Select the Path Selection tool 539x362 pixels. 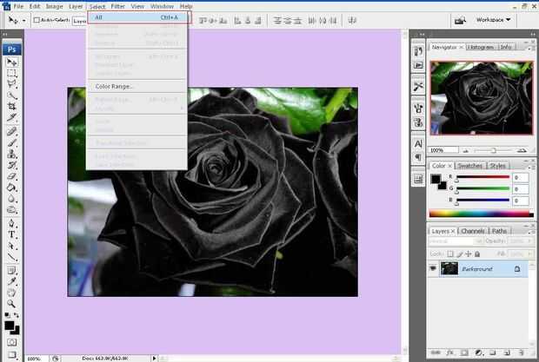[x=11, y=246]
